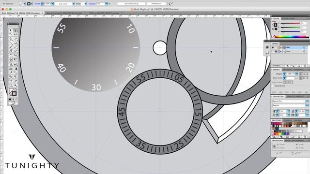This screenshot has width=310, height=174.
Task: Toggle visibility eye of the dial layer
Action: tap(273, 47)
